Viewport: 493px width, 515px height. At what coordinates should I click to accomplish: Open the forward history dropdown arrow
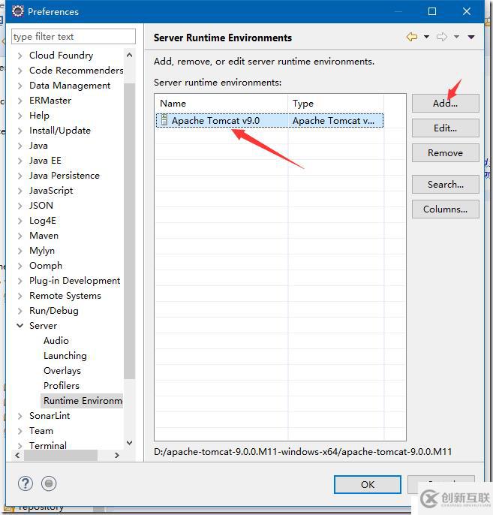point(456,37)
